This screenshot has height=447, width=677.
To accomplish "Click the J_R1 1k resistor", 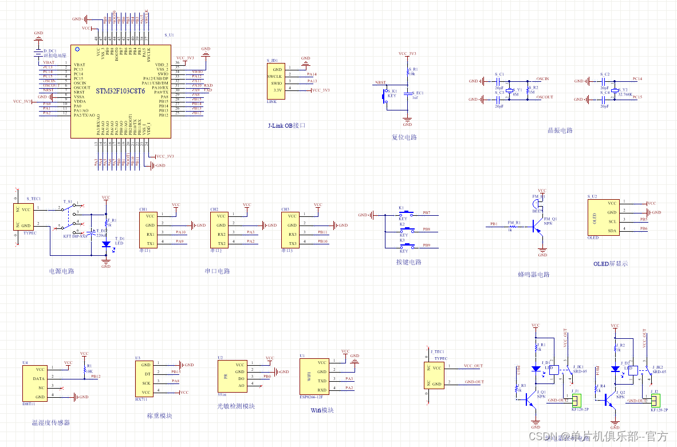I will pos(536,347).
